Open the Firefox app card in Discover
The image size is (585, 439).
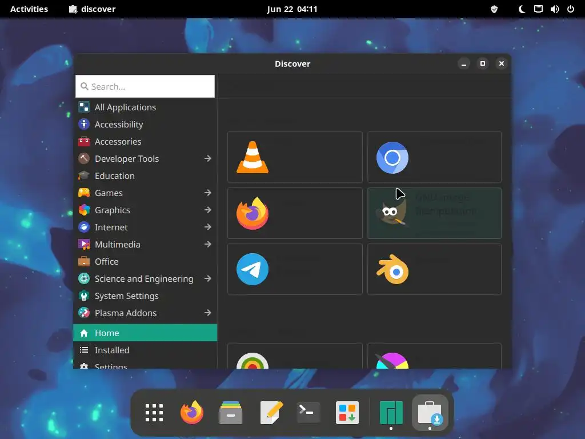click(x=295, y=213)
